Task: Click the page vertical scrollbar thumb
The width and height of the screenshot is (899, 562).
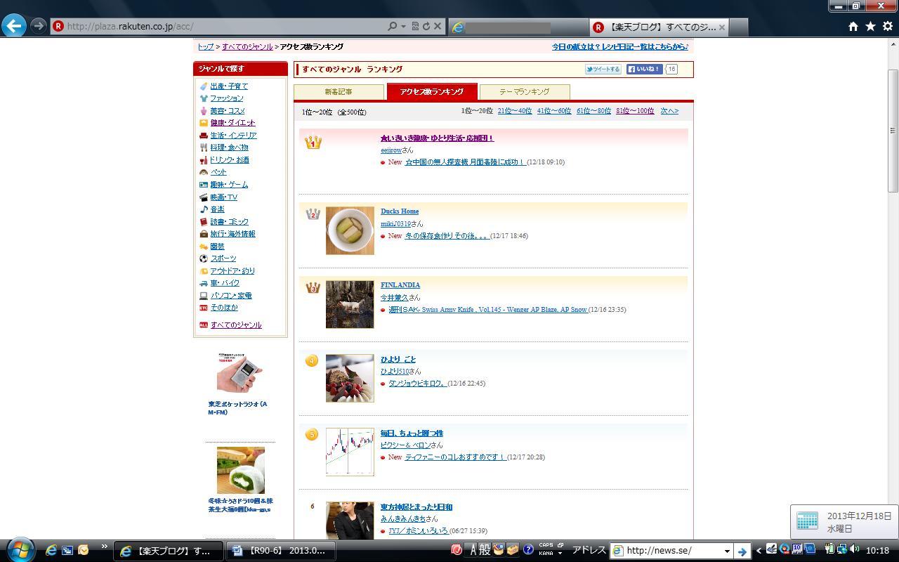Action: (893, 130)
